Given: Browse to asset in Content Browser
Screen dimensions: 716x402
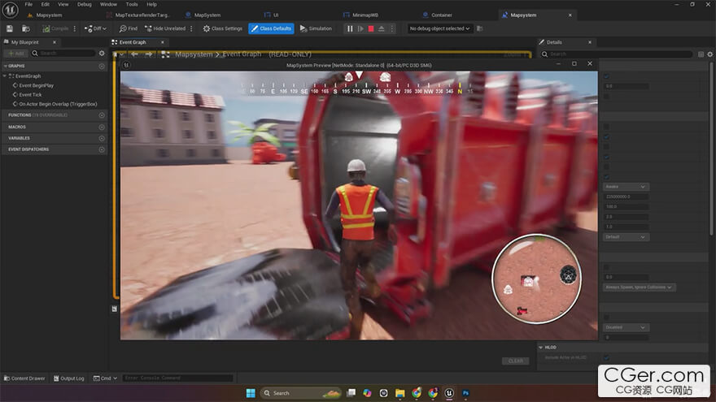Looking at the screenshot, I should [x=26, y=28].
